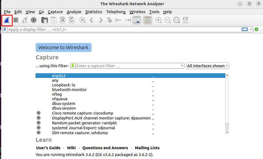Image resolution: width=263 pixels, height=159 pixels.
Task: Toggle auto scroll during live capture
Action: click(x=137, y=20)
